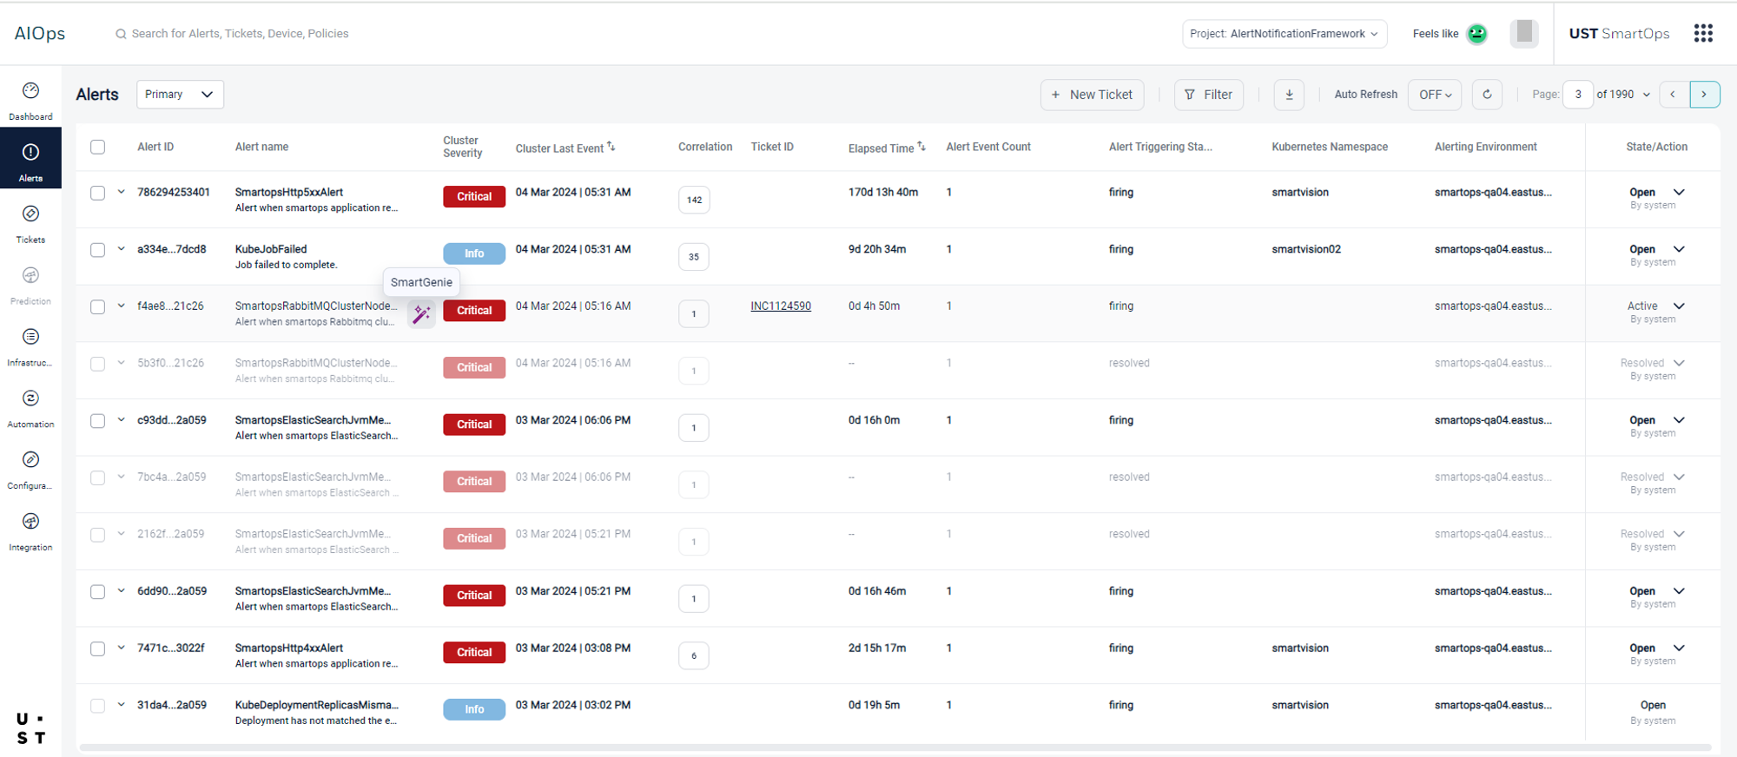This screenshot has height=757, width=1737.
Task: Check the KubeJobFailed alert row checkbox
Action: pyautogui.click(x=98, y=250)
